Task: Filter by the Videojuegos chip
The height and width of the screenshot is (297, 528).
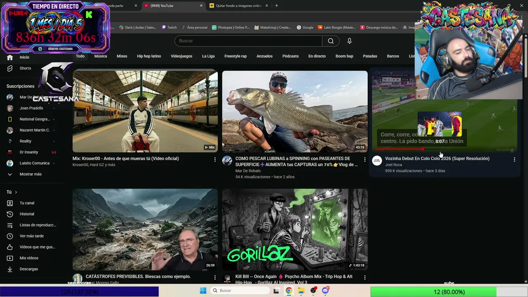Action: [x=181, y=56]
